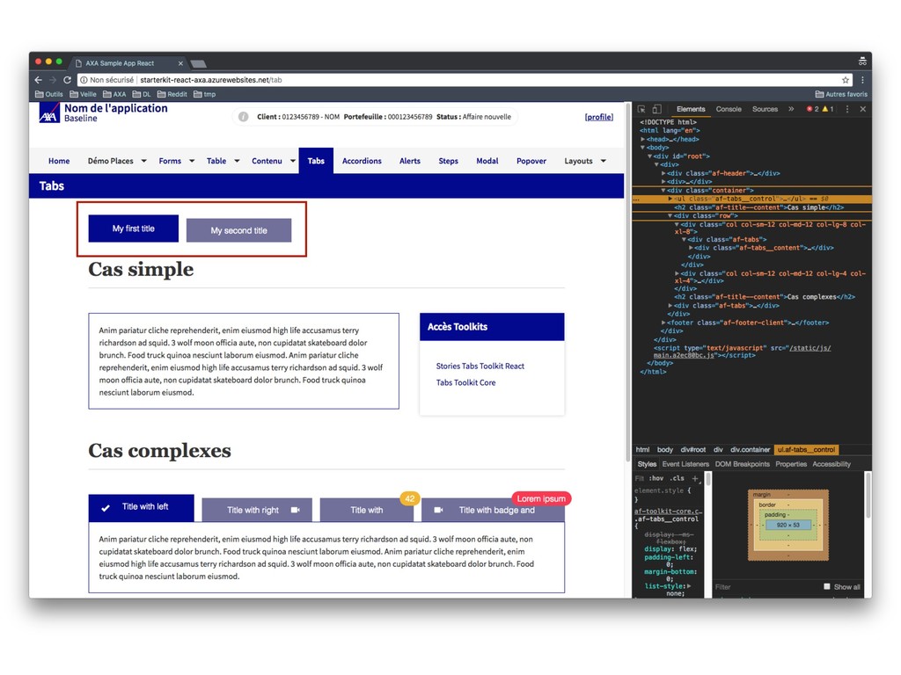Collapse the body node in DOM tree
The height and width of the screenshot is (675, 901).
coord(643,148)
